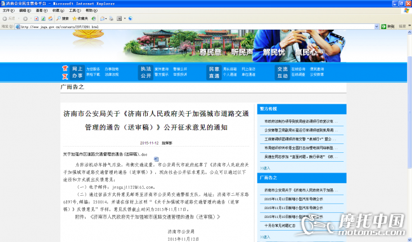412x242 pixels.
Task: Click the vertical scrollbar thumb
Action: [409, 112]
